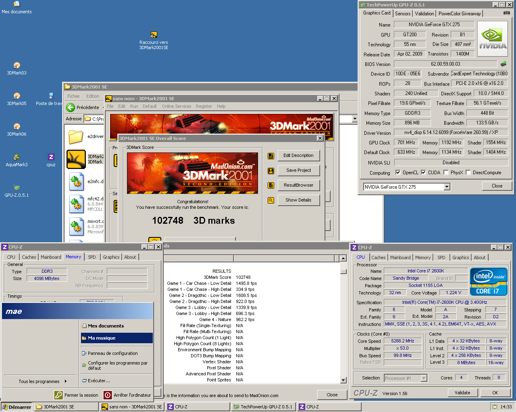The width and height of the screenshot is (516, 412).
Task: Click the BIOS save icon in GPU-Z
Action: pos(504,64)
